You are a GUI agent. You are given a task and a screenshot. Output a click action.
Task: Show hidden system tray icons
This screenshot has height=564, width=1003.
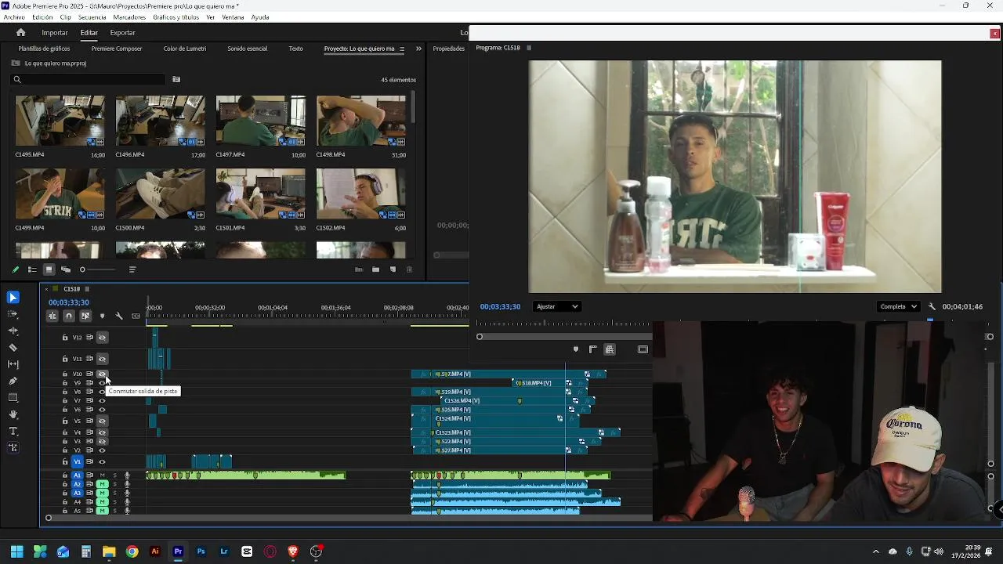click(x=875, y=551)
